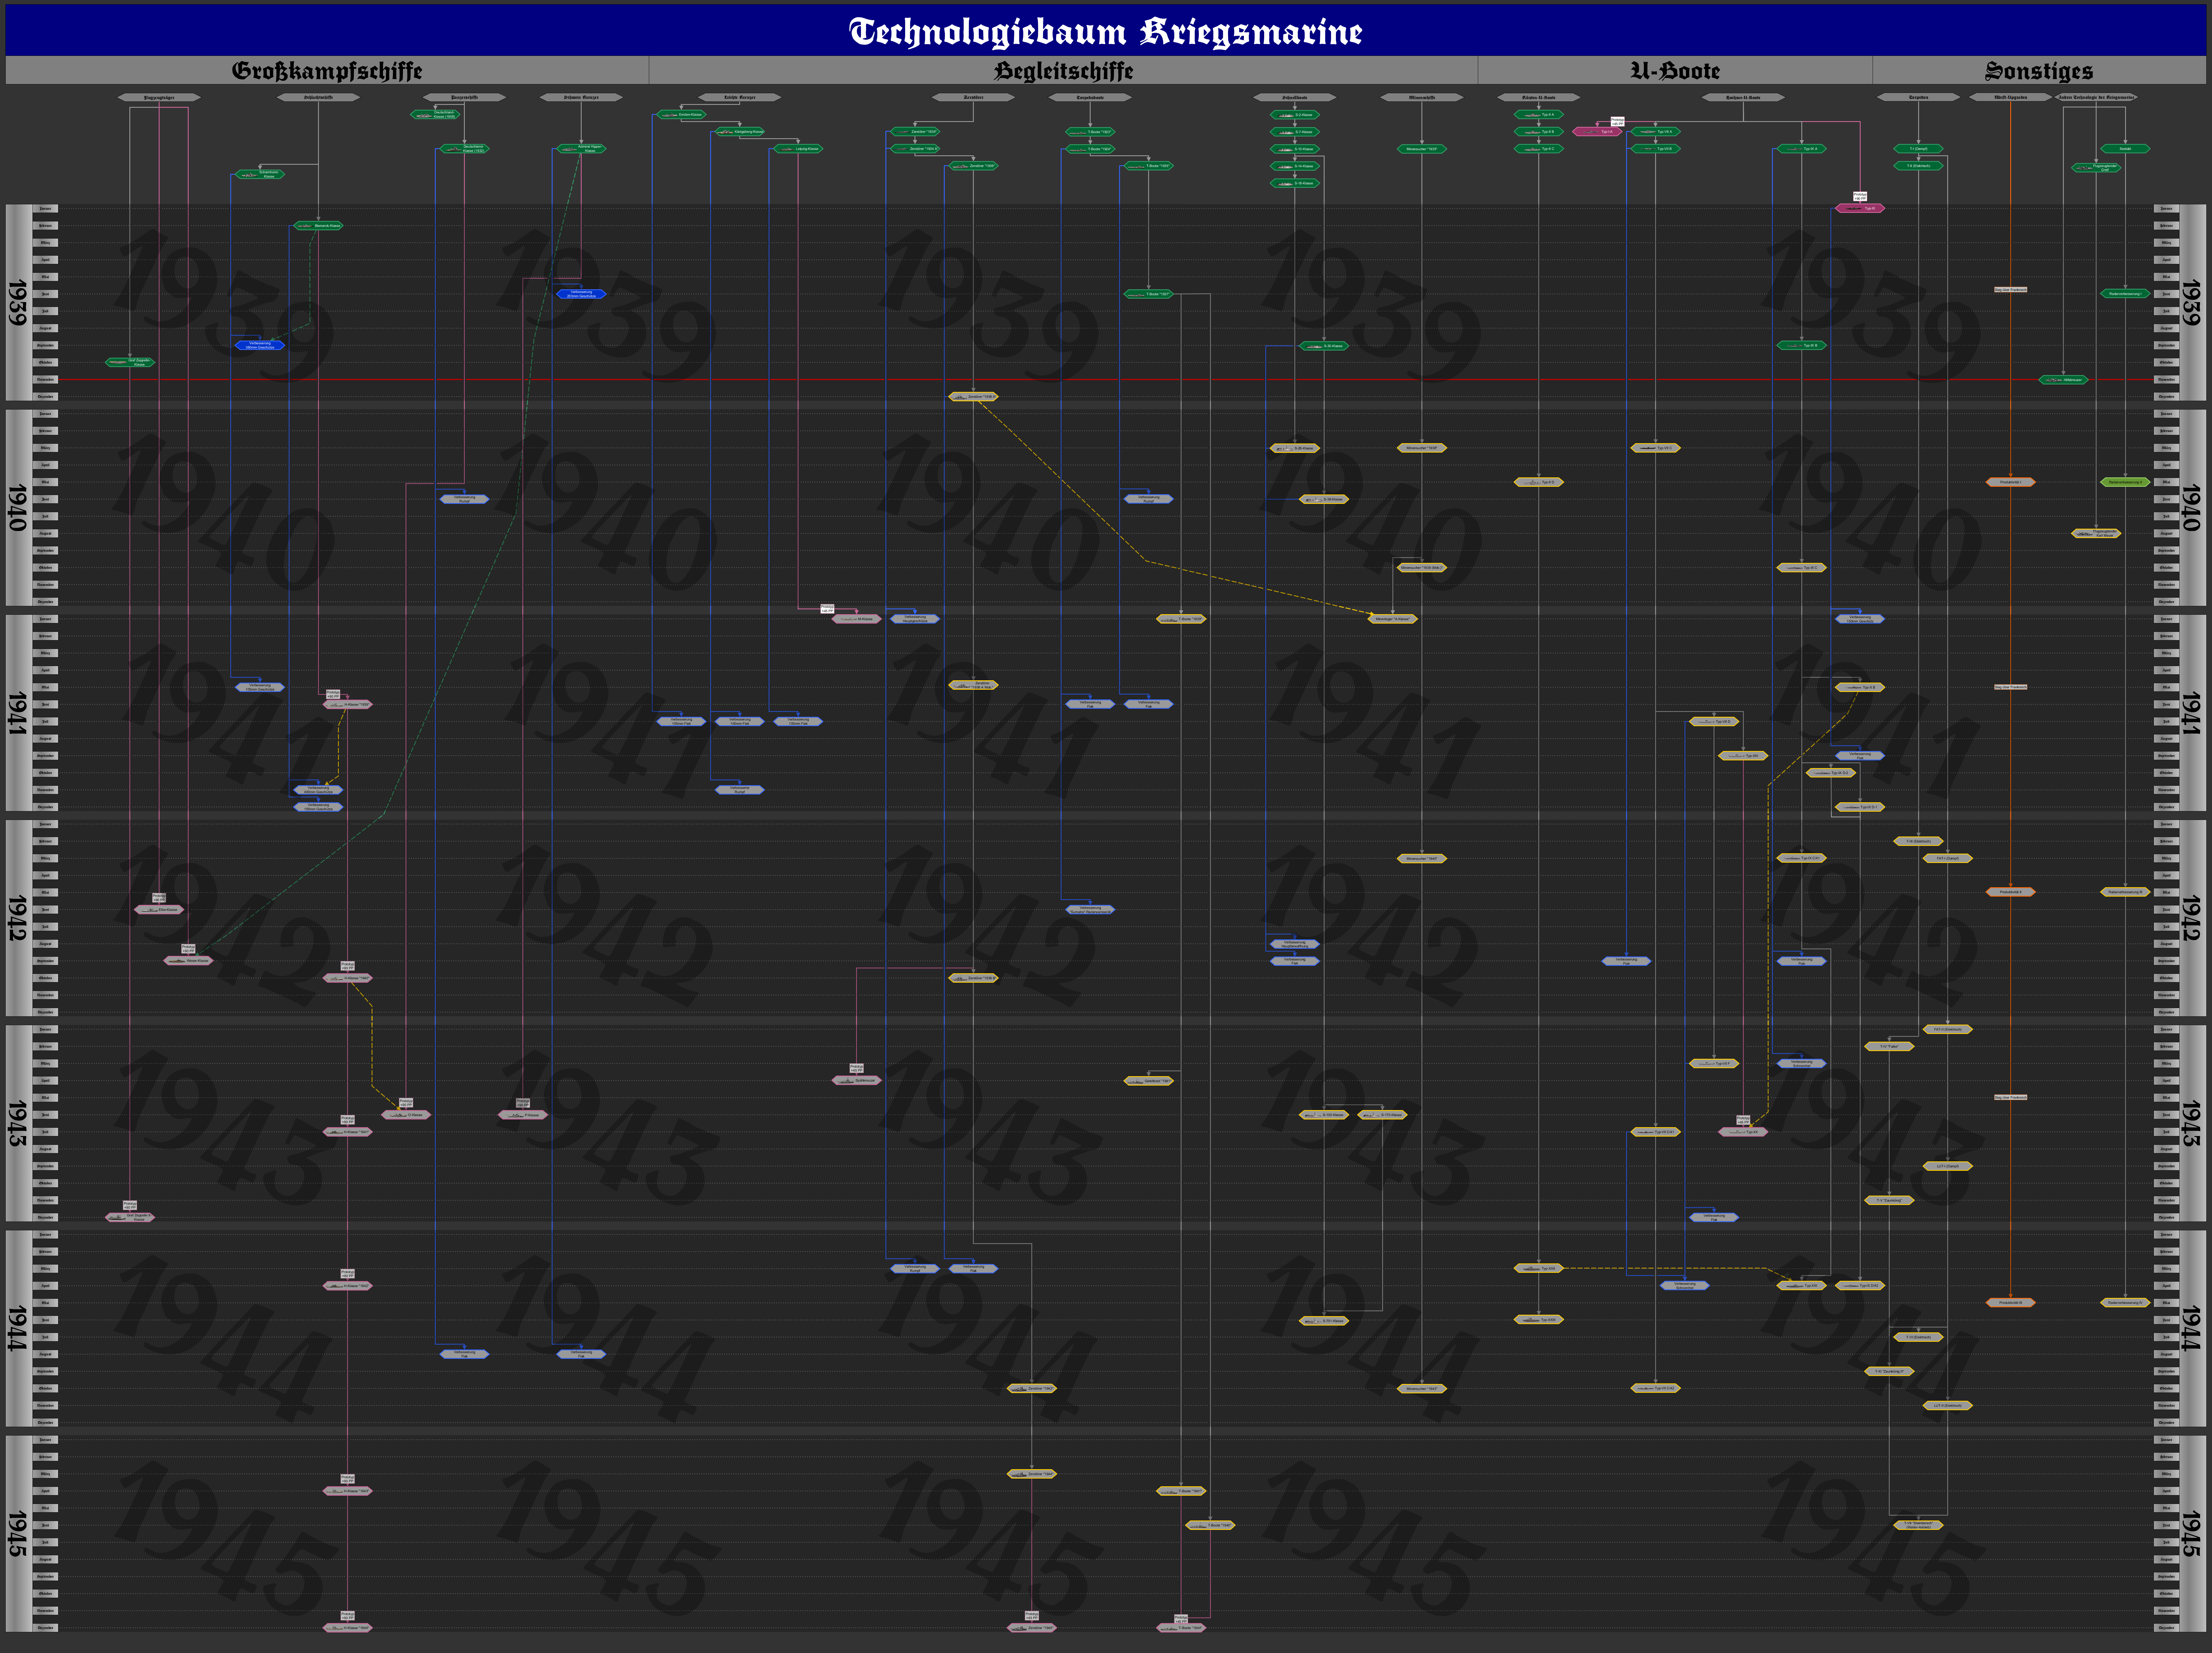Click the pink Typ-XI prototype node

click(1860, 208)
